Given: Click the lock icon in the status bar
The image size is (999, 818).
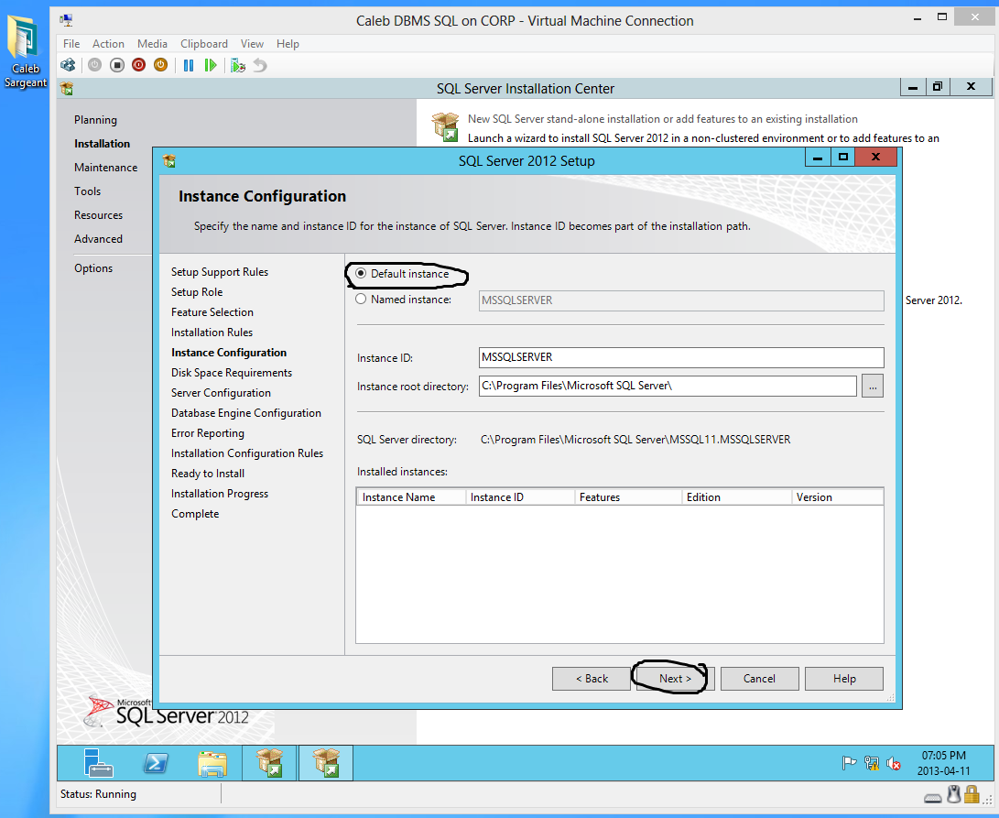Looking at the screenshot, I should 972,794.
